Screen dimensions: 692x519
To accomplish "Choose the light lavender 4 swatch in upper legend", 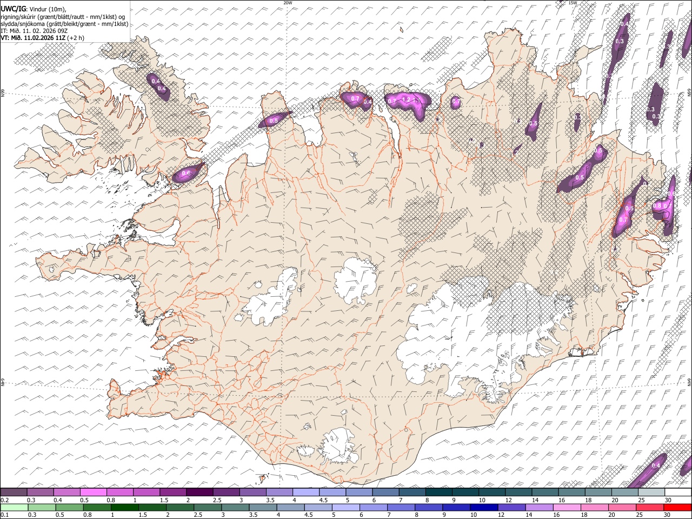I will pos(305,492).
